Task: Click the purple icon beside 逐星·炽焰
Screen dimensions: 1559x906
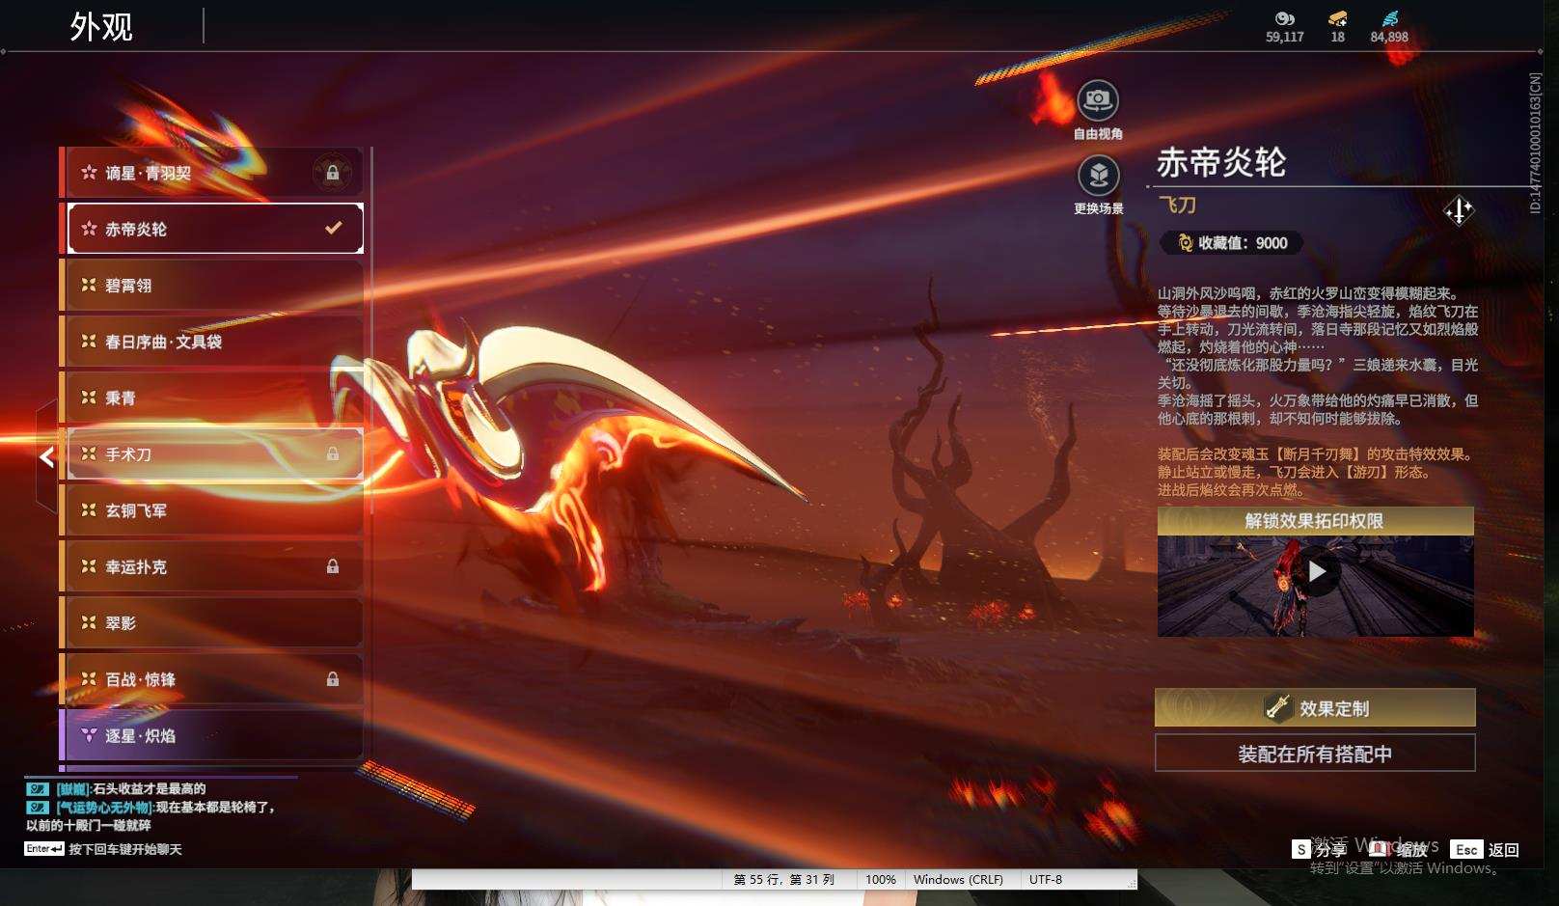Action: point(89,735)
